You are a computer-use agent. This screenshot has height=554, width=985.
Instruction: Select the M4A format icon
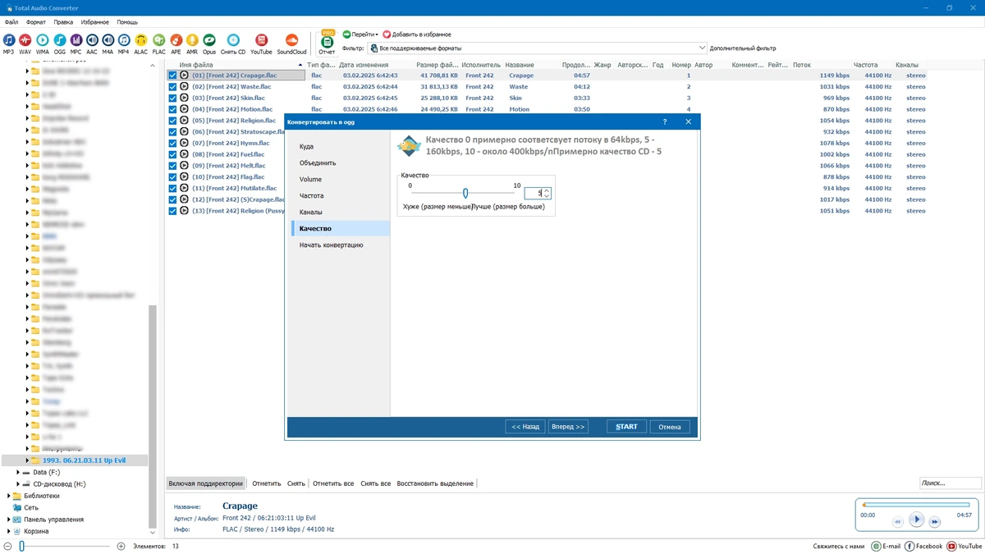pyautogui.click(x=108, y=40)
